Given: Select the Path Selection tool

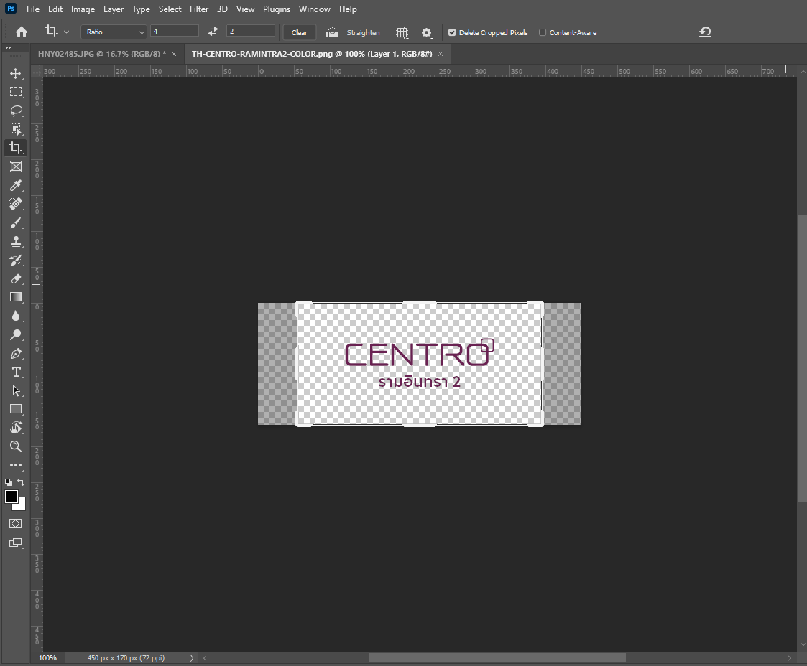Looking at the screenshot, I should [x=16, y=390].
